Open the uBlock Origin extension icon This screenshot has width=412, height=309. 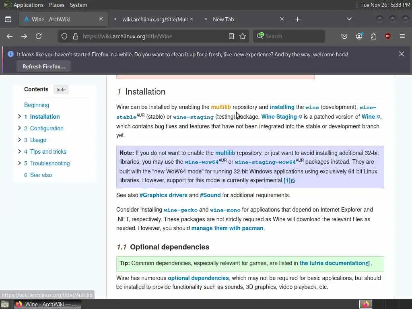(388, 36)
